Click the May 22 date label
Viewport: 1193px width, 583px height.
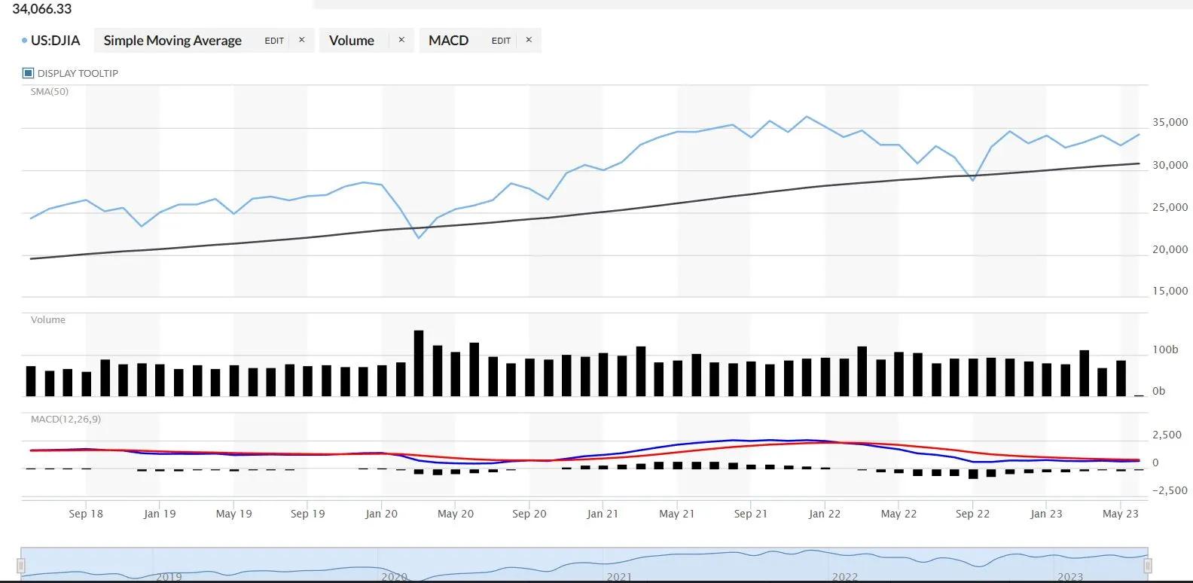pos(899,514)
